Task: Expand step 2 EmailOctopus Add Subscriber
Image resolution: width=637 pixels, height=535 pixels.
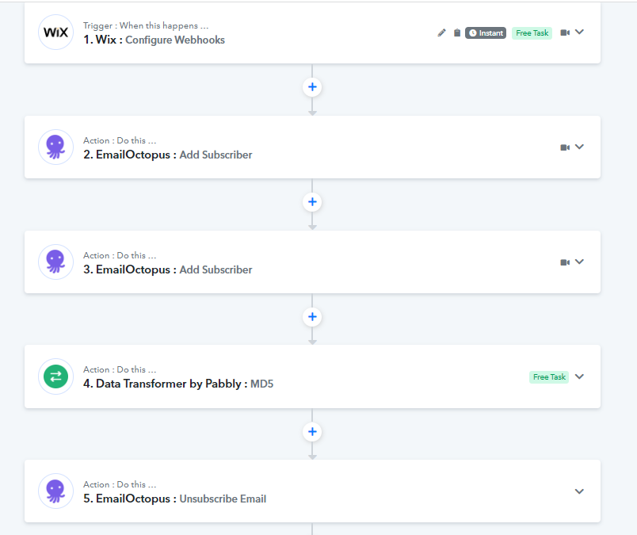Action: click(x=580, y=147)
